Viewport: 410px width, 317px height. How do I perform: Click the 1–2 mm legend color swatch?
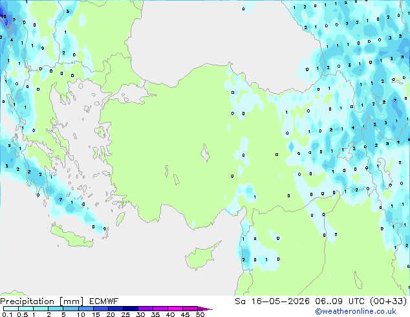click(41, 309)
